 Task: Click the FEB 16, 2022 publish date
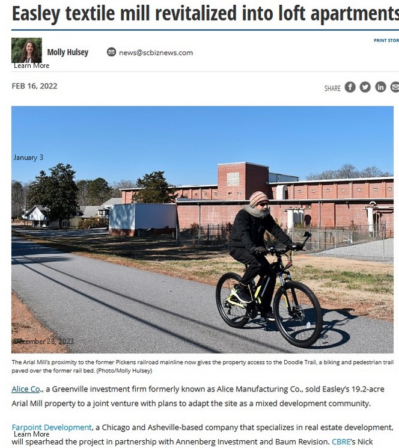pos(34,86)
